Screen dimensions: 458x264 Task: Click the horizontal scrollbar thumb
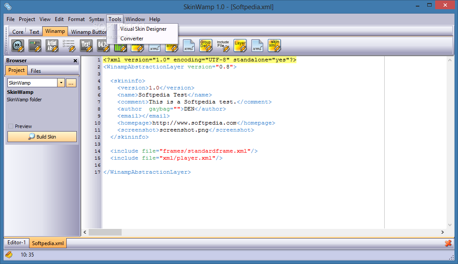pyautogui.click(x=105, y=232)
